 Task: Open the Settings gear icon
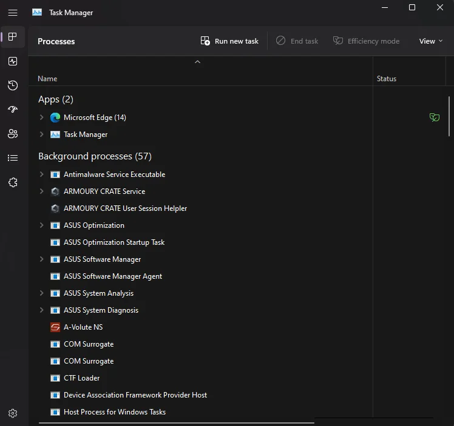pyautogui.click(x=13, y=413)
